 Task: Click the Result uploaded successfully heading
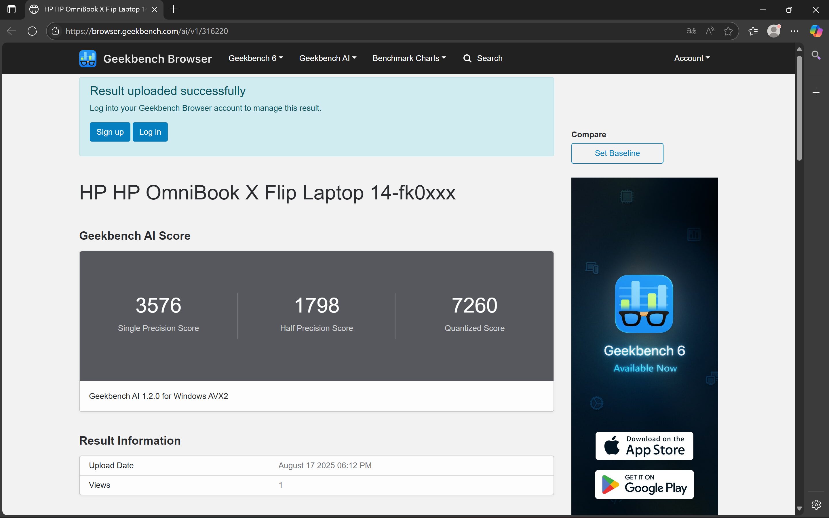(x=168, y=91)
